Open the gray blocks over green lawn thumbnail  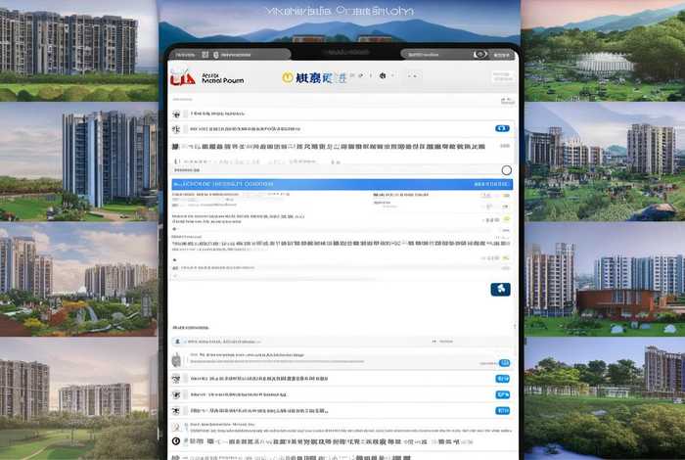click(78, 399)
